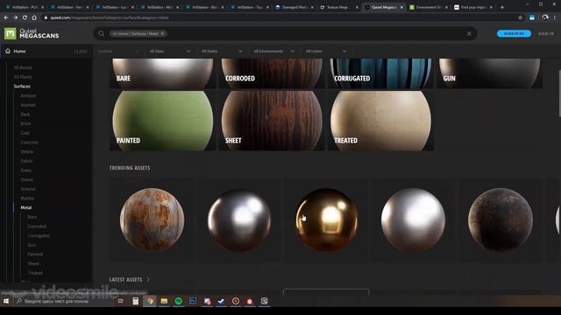561x315 pixels.
Task: Select Corroded under Metal in sidebar
Action: 37,226
